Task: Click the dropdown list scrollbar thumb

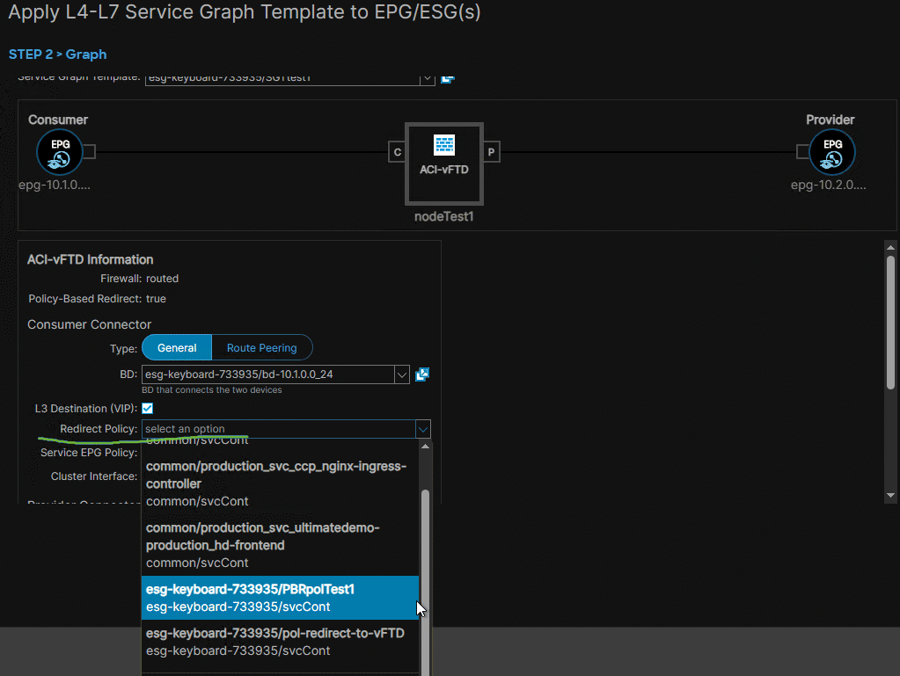Action: click(425, 582)
